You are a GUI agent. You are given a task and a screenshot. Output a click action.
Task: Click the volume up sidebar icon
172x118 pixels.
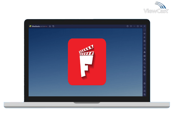click(145, 34)
